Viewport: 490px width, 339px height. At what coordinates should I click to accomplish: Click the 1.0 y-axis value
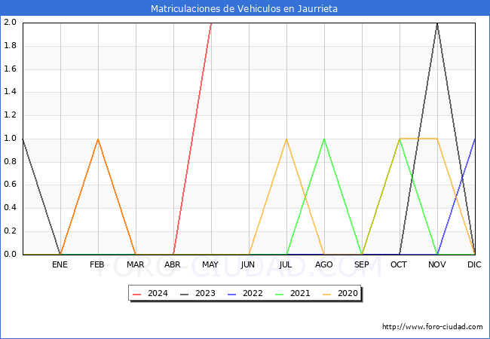[x=10, y=139]
